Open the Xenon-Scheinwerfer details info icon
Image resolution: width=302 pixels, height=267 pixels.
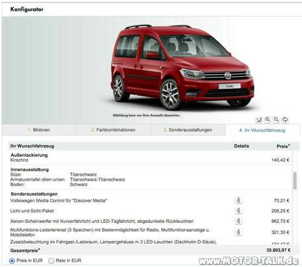(x=239, y=221)
